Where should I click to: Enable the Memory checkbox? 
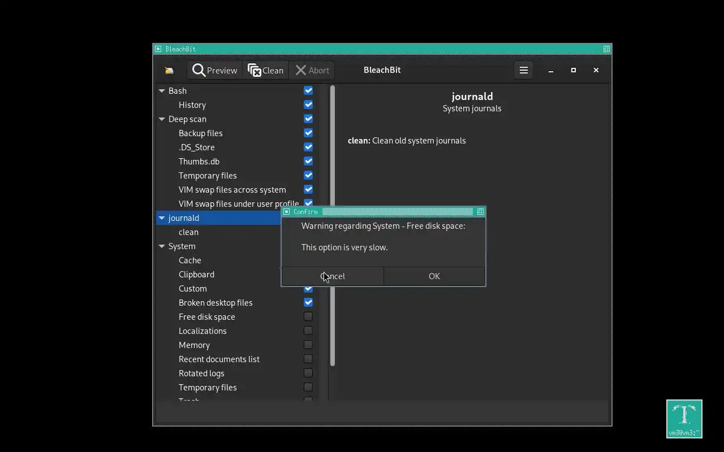coord(308,345)
